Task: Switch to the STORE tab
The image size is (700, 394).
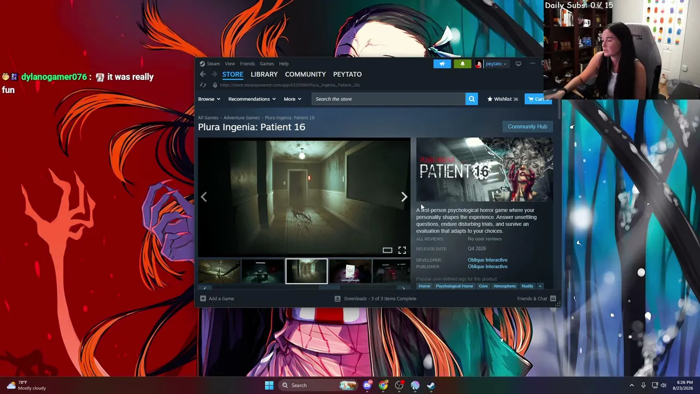Action: click(232, 74)
